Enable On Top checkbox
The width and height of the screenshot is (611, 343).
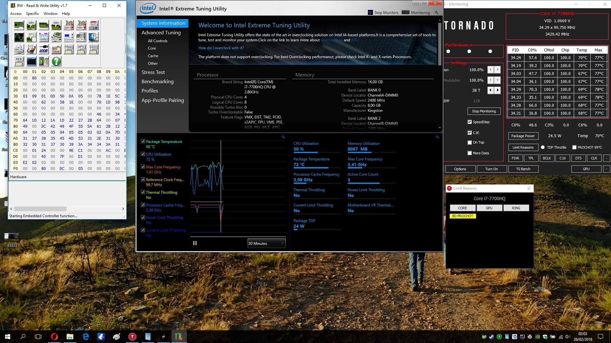(x=469, y=143)
